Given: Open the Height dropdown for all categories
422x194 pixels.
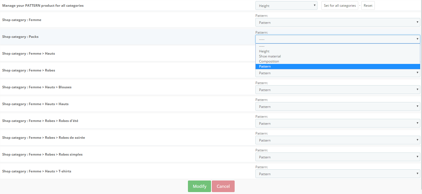Looking at the screenshot, I should pyautogui.click(x=286, y=6).
